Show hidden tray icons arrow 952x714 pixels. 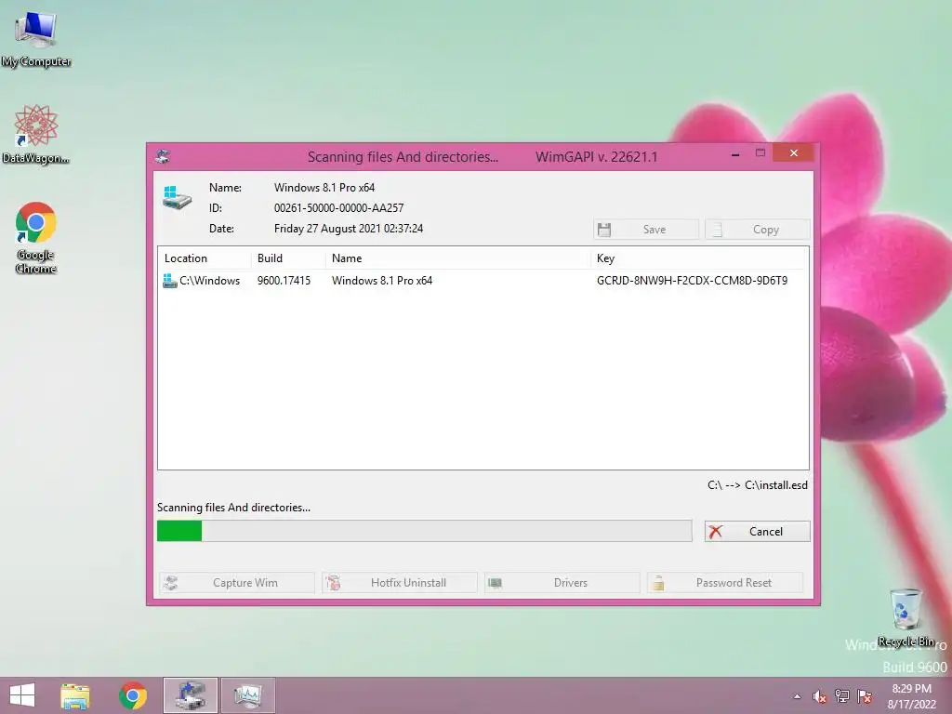797,696
